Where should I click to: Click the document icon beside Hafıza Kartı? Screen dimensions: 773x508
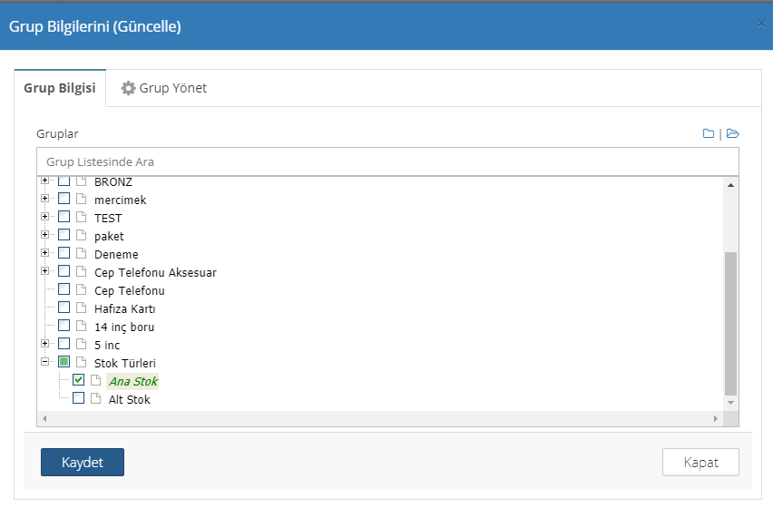point(81,308)
